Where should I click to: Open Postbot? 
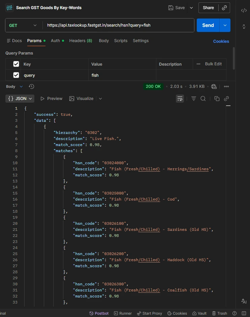[x=99, y=313]
